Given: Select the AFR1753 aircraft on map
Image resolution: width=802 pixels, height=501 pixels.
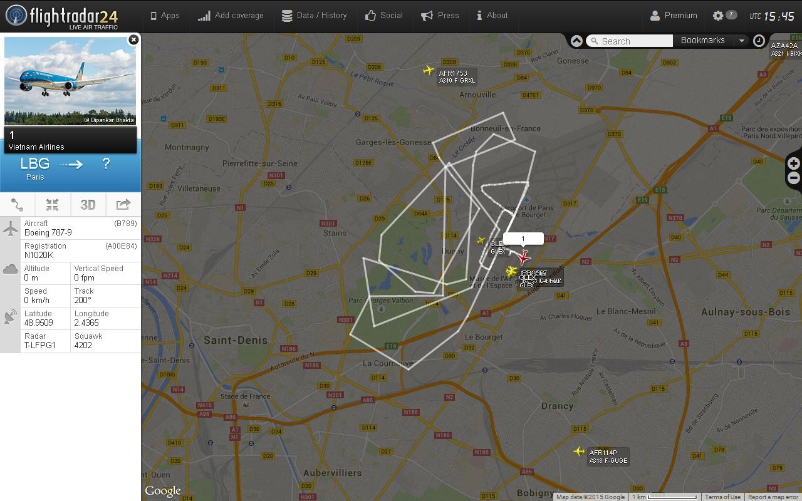Looking at the screenshot, I should tap(429, 70).
